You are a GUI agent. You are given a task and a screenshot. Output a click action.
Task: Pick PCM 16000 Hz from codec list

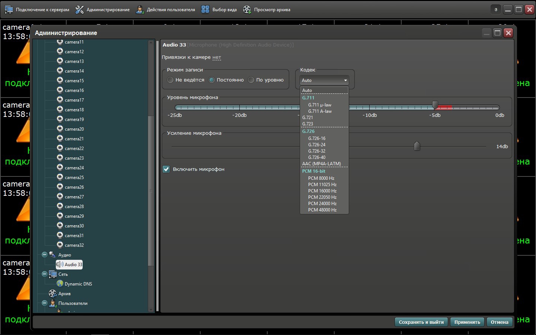pyautogui.click(x=322, y=191)
